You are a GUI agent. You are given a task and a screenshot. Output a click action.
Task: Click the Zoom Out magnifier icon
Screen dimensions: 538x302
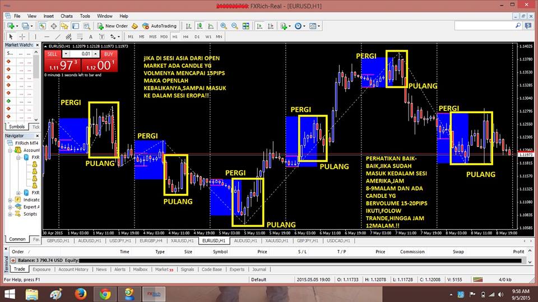pos(234,26)
